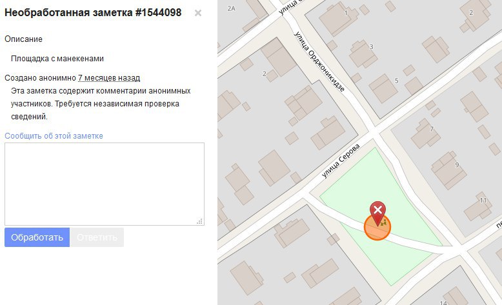The height and width of the screenshot is (305, 502).
Task: Click the building labeled 2A
Action: pos(232,8)
